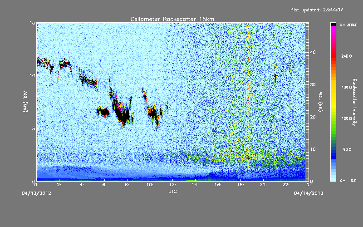Click the 'UTC' x-axis label
363x227 pixels.
172,192
